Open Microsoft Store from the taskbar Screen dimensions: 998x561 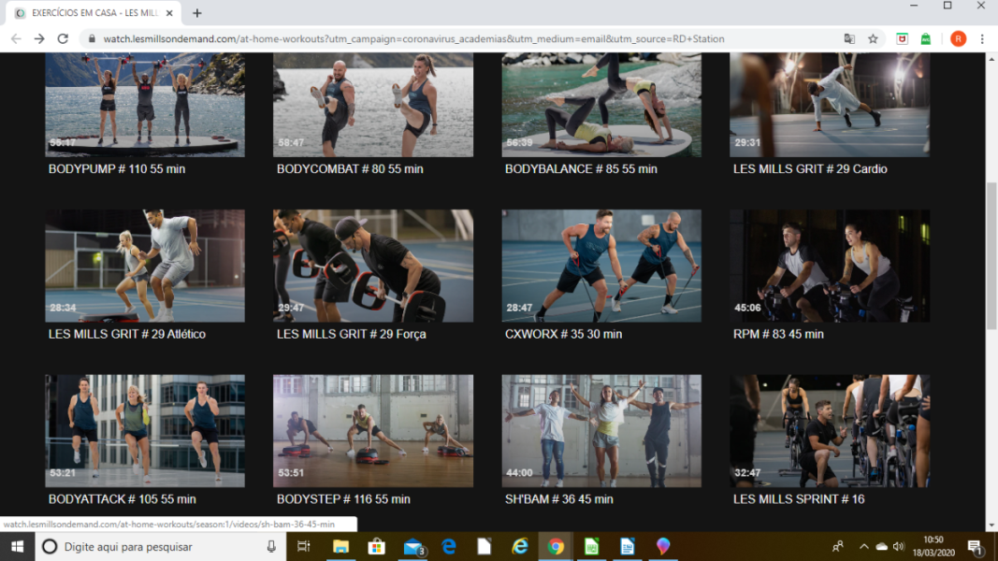[x=376, y=546]
